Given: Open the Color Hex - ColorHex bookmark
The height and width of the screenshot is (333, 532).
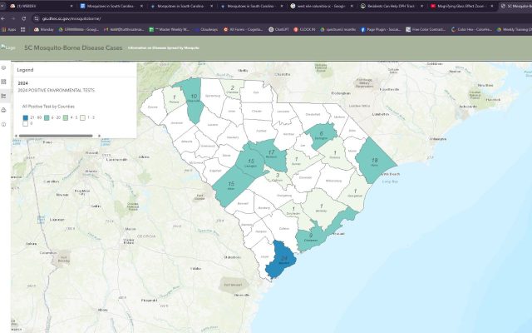Looking at the screenshot, I should coord(471,30).
